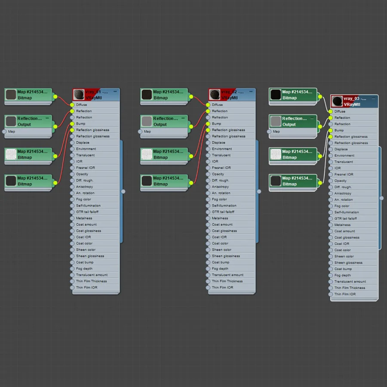Screen dimensions: 387x387
Task: Click the Map input socket of first Output node
Action: point(4,132)
